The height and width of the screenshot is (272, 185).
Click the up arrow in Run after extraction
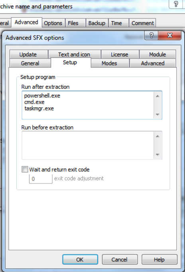[157, 96]
